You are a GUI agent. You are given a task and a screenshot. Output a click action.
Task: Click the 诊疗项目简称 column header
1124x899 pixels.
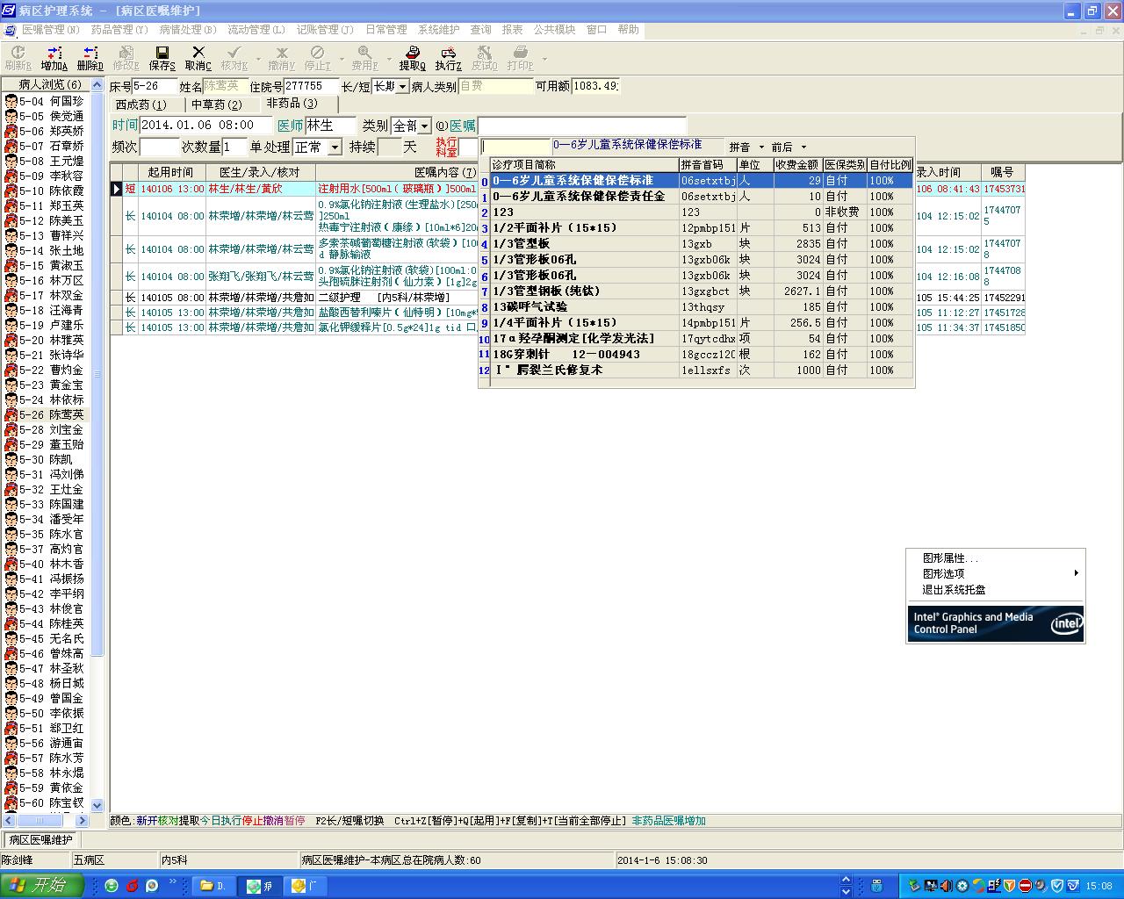[584, 165]
